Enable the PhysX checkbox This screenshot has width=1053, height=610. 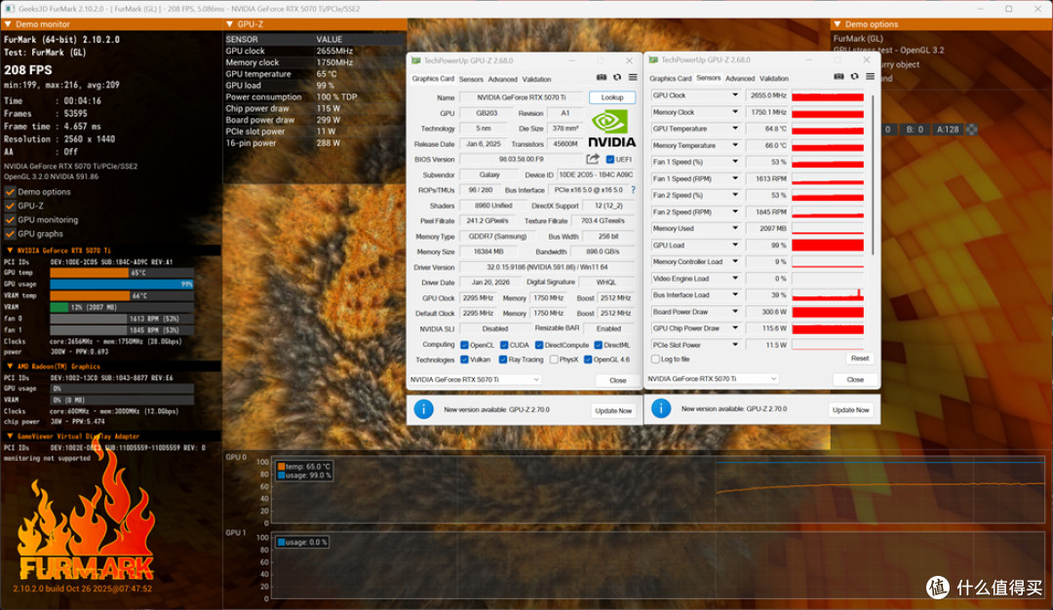click(554, 360)
